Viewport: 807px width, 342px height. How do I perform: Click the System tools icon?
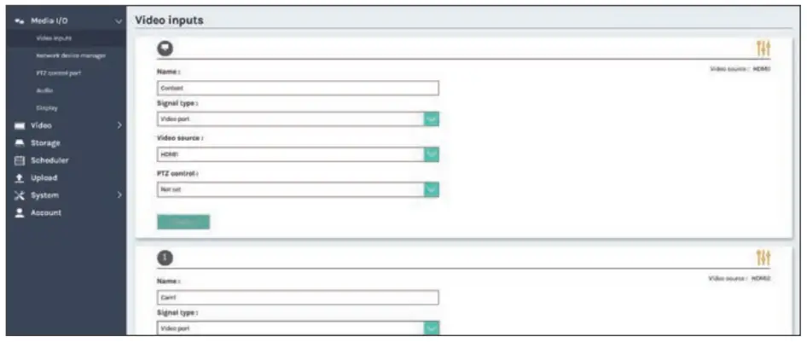click(19, 195)
